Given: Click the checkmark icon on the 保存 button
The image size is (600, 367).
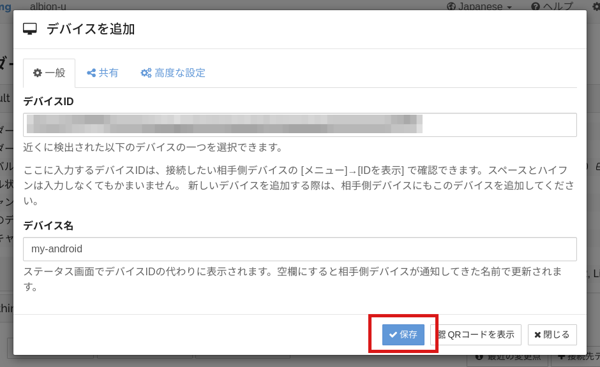Looking at the screenshot, I should pyautogui.click(x=393, y=335).
